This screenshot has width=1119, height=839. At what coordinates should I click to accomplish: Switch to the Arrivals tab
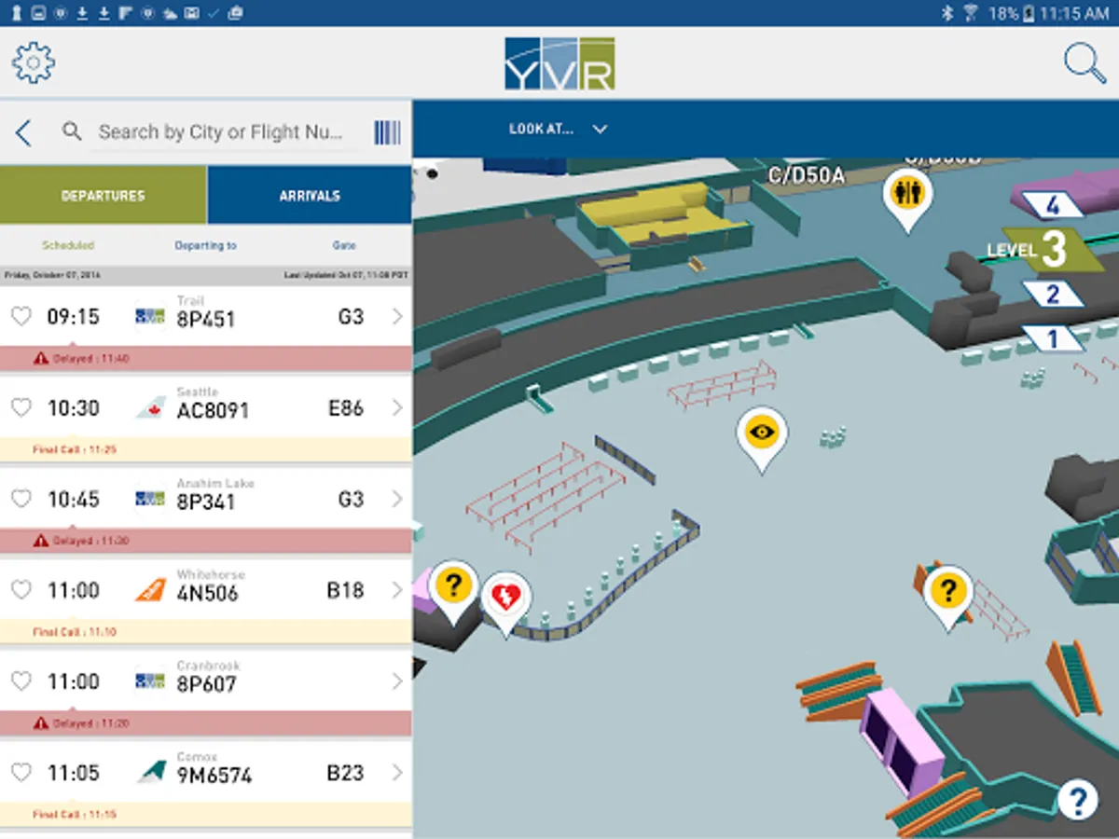click(x=310, y=196)
